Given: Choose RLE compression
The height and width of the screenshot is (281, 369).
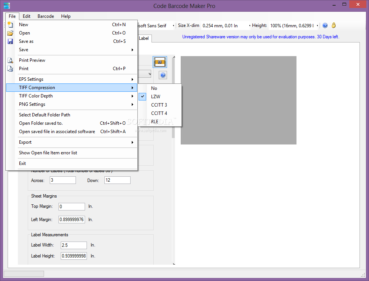Looking at the screenshot, I should pos(160,122).
